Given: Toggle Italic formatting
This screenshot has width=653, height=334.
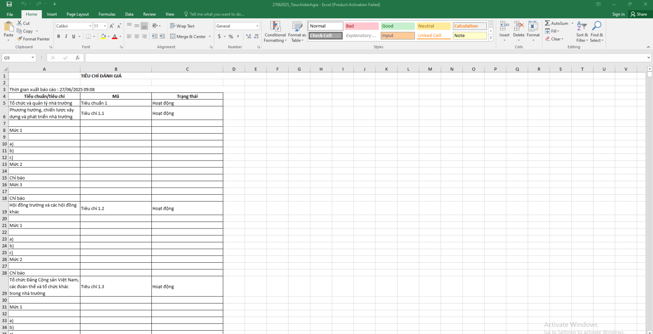Looking at the screenshot, I should point(66,37).
